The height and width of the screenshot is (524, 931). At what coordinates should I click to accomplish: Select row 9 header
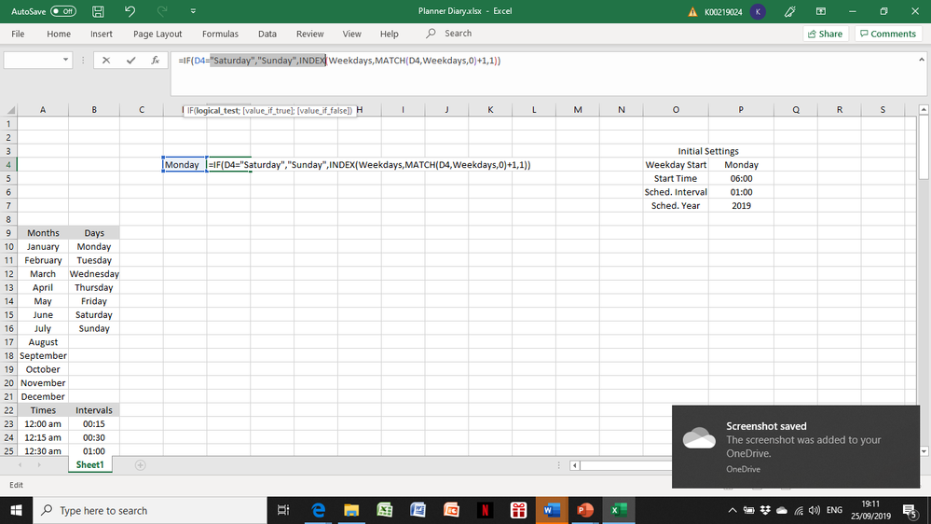point(8,233)
